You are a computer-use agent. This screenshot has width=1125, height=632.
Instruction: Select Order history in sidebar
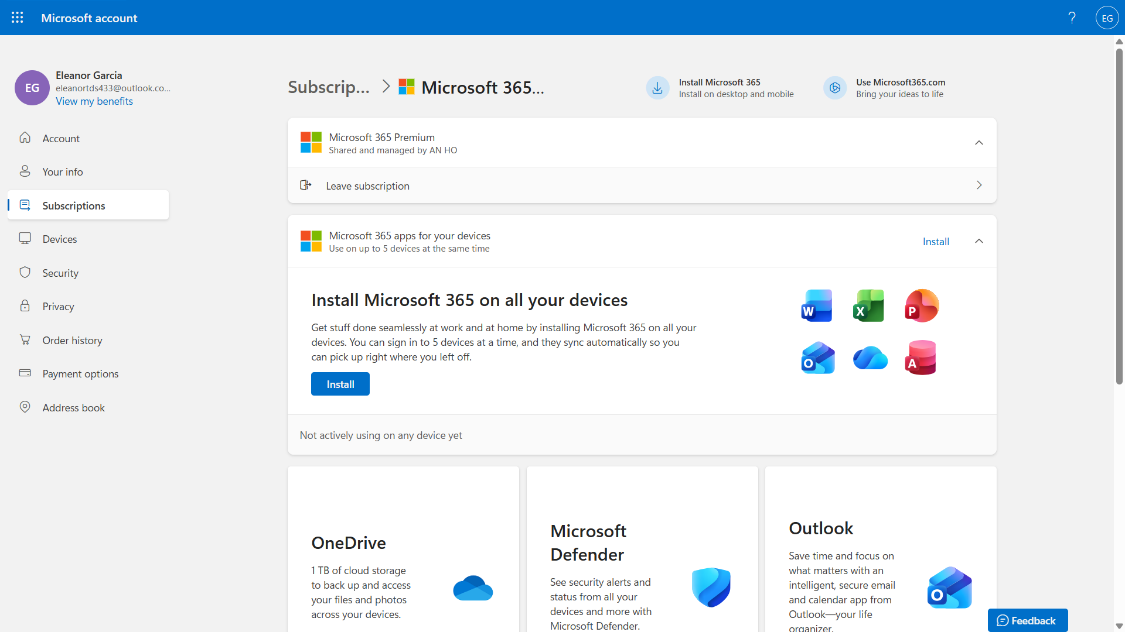point(72,340)
